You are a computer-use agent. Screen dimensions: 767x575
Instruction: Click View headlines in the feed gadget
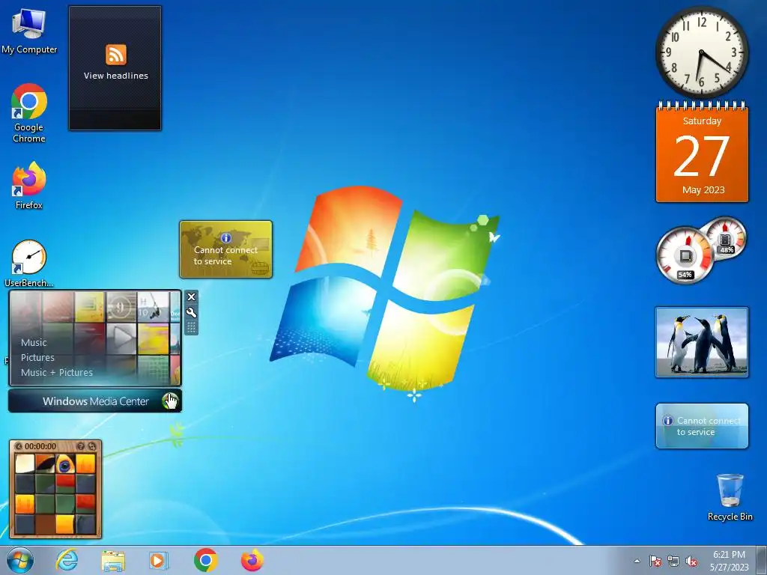(116, 76)
